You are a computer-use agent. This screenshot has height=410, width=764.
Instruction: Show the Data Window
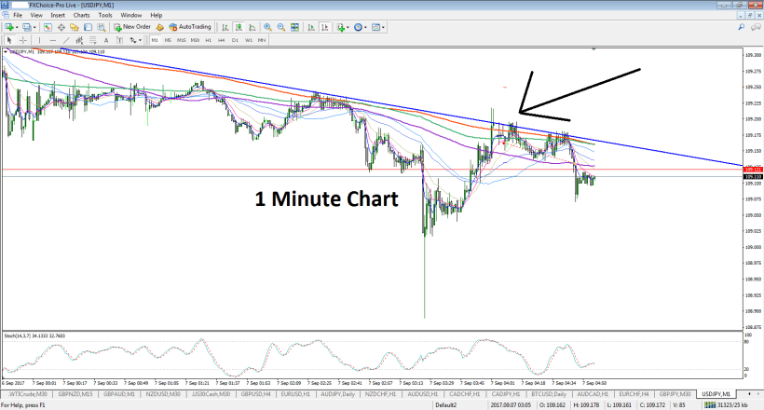[61, 27]
